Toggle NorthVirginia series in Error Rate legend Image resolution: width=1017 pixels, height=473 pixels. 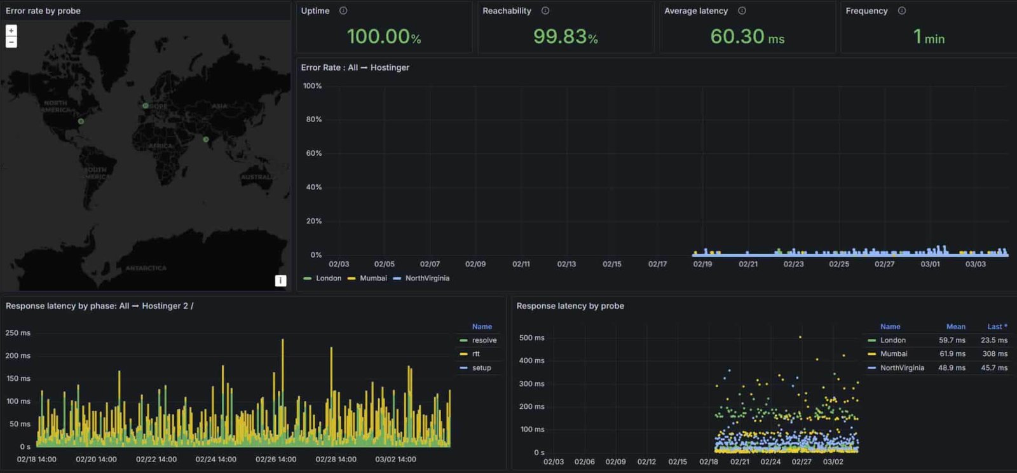coord(427,278)
